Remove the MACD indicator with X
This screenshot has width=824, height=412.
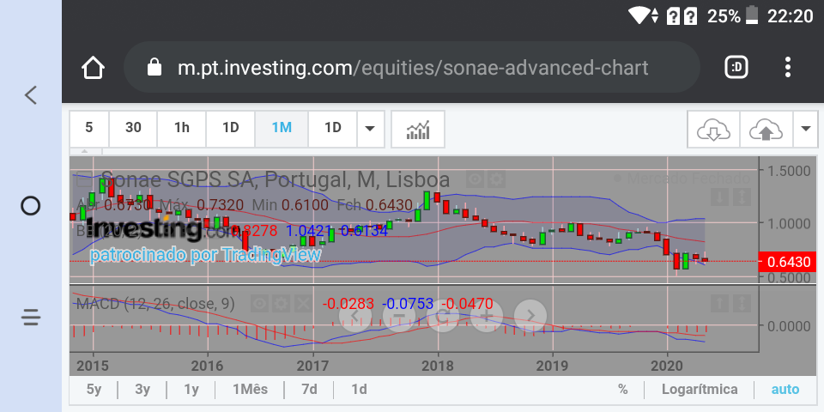click(301, 303)
